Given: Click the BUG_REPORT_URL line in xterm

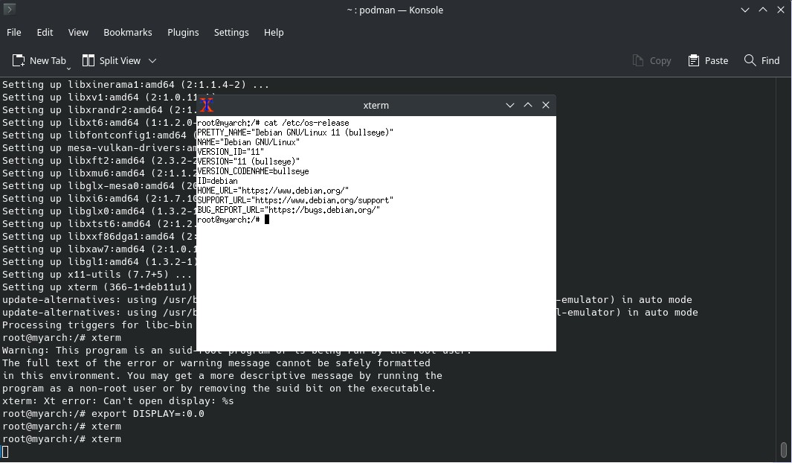Looking at the screenshot, I should click(289, 210).
